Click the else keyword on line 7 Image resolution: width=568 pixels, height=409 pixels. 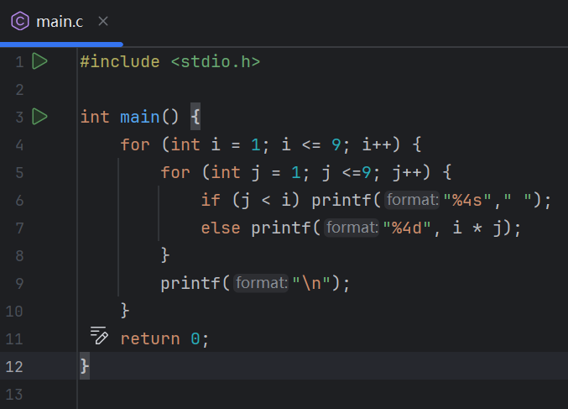pyautogui.click(x=221, y=228)
